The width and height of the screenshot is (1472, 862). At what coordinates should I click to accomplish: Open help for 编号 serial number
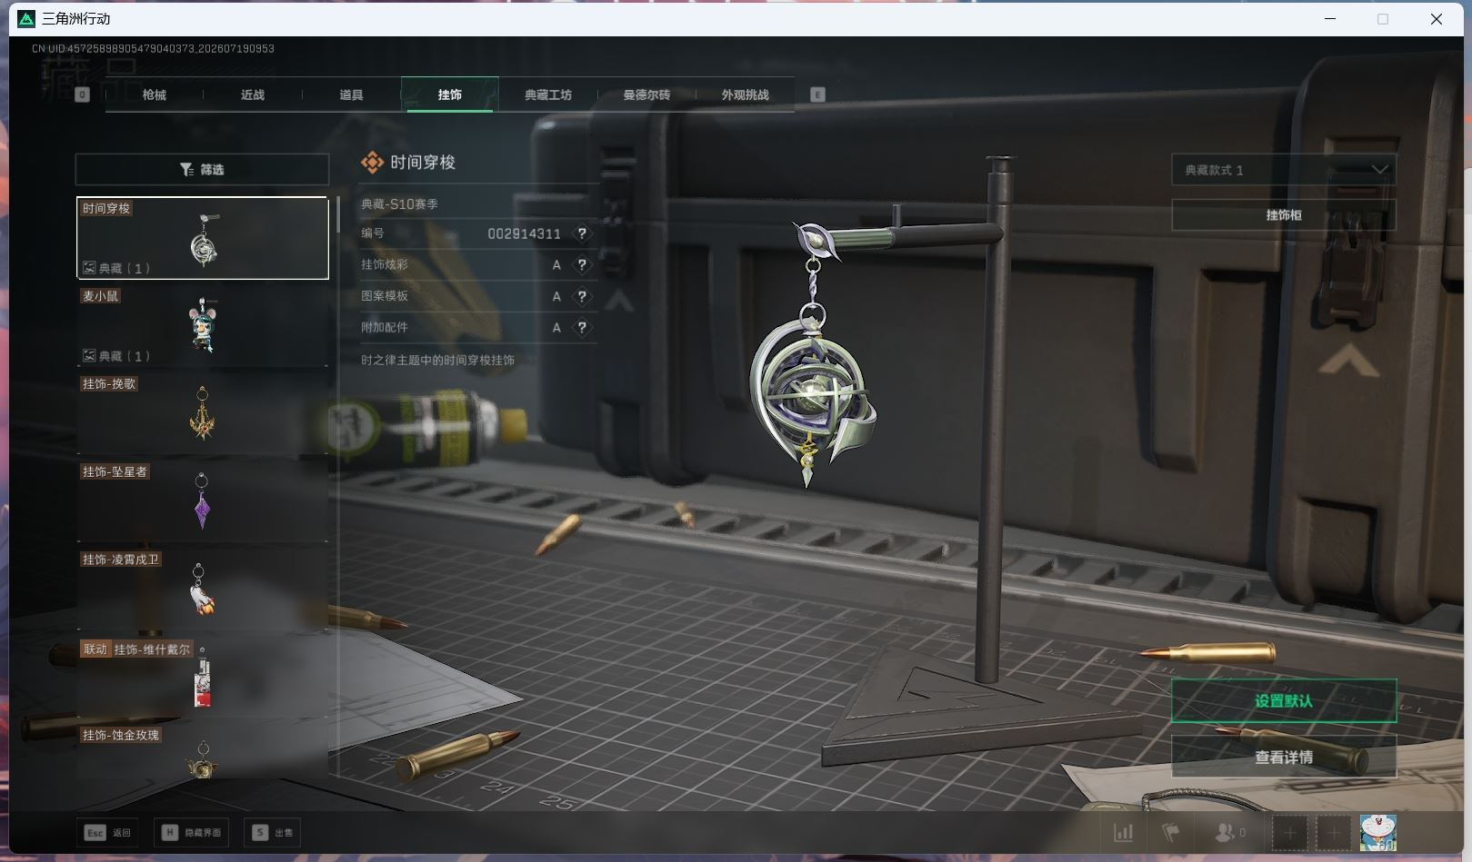583,233
